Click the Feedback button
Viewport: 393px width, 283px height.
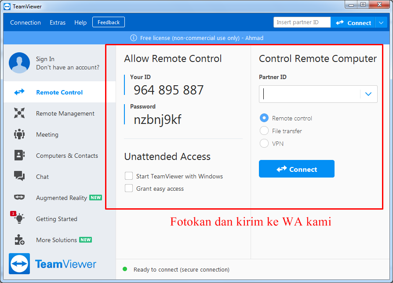109,22
